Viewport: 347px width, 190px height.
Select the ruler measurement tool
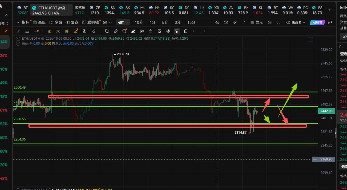click(x=116, y=31)
